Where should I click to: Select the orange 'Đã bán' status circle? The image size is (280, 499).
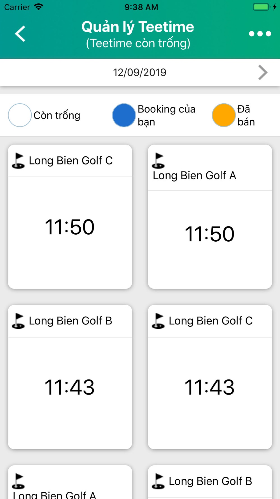(223, 115)
